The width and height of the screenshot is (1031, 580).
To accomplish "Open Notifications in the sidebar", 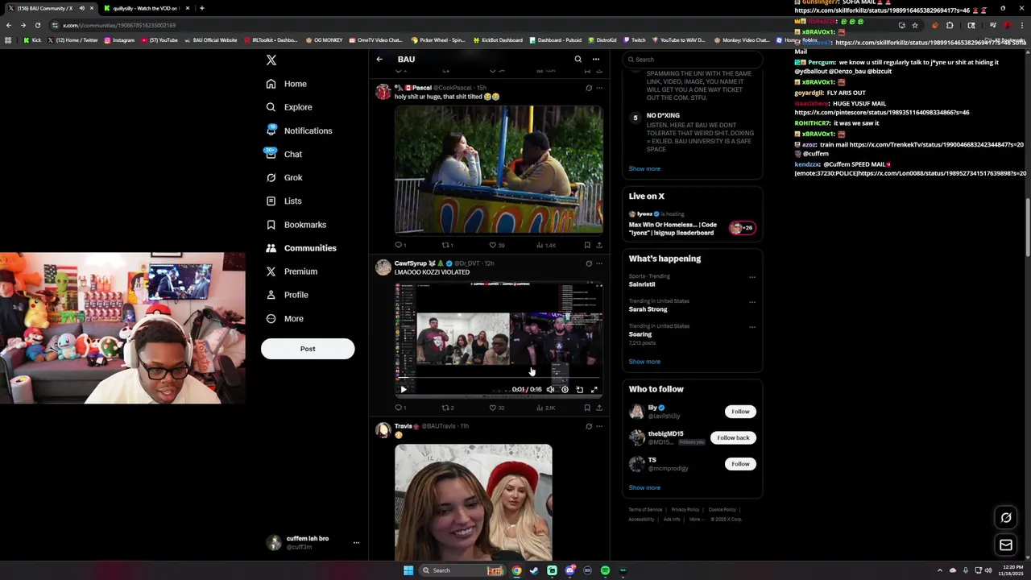I will 299,130.
